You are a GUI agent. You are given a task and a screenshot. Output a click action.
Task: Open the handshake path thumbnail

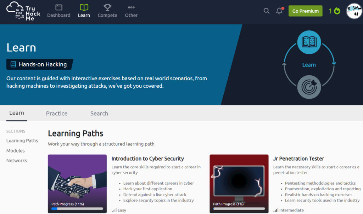tap(77, 184)
